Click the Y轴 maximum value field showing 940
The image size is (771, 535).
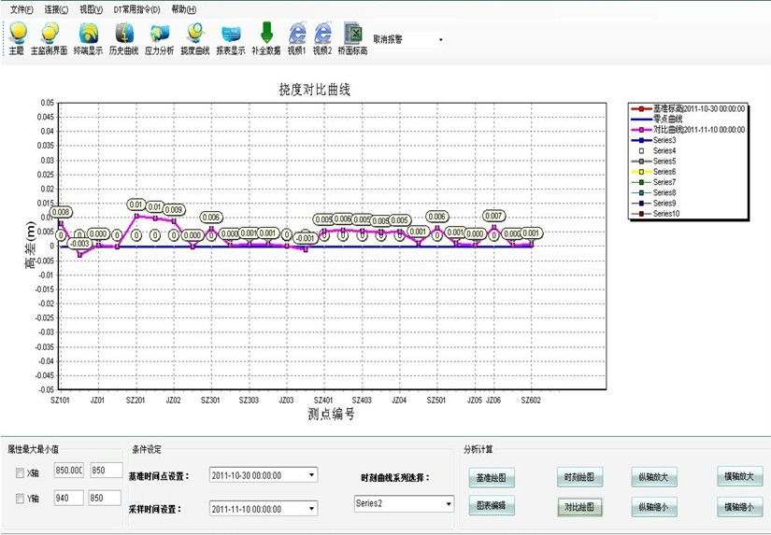[69, 499]
